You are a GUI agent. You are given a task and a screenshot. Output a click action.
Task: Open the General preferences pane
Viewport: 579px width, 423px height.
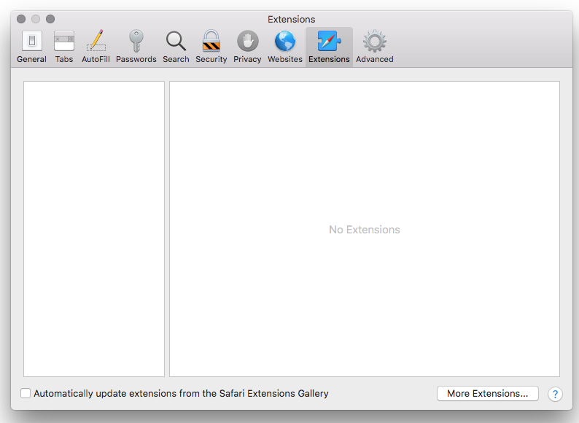[32, 47]
